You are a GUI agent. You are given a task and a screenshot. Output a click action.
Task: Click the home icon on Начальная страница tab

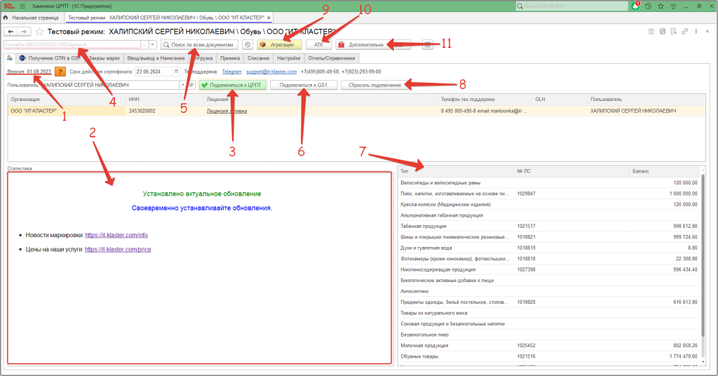pyautogui.click(x=6, y=18)
